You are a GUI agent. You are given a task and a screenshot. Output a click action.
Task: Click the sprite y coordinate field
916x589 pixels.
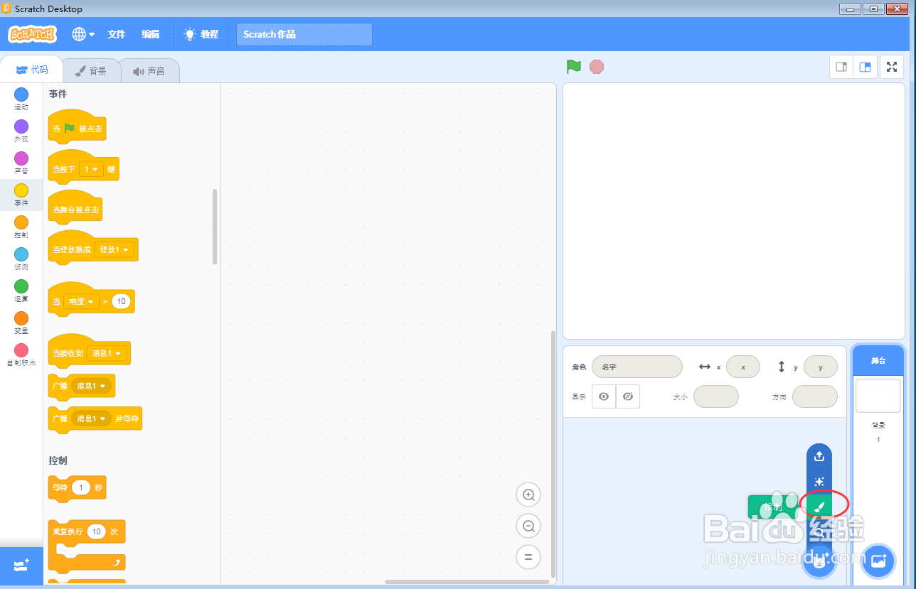pos(821,367)
